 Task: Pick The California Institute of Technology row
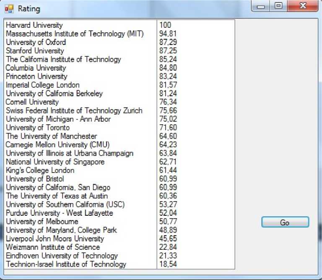[63, 59]
